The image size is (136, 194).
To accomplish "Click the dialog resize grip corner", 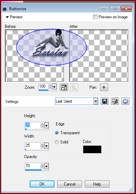I will point(131,189).
